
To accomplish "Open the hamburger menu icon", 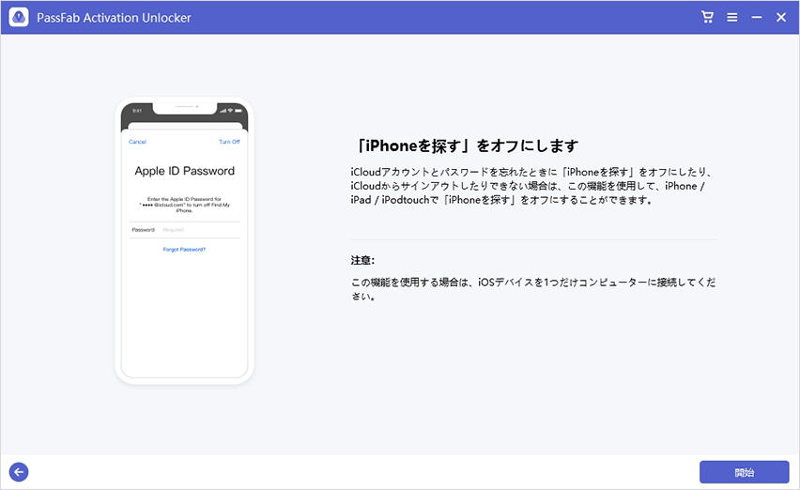I will [732, 17].
